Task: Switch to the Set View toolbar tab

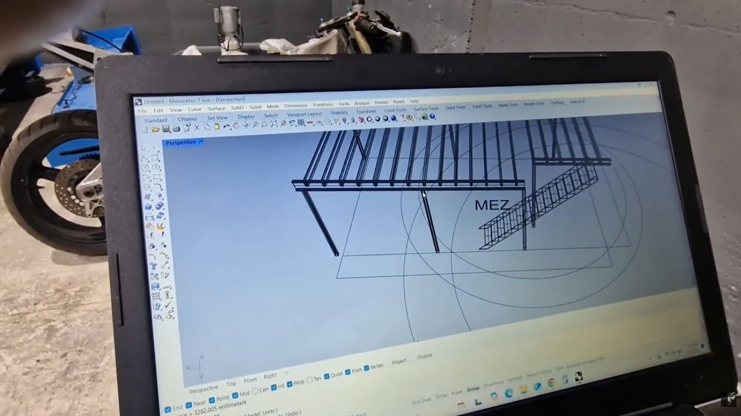Action: pyautogui.click(x=218, y=118)
